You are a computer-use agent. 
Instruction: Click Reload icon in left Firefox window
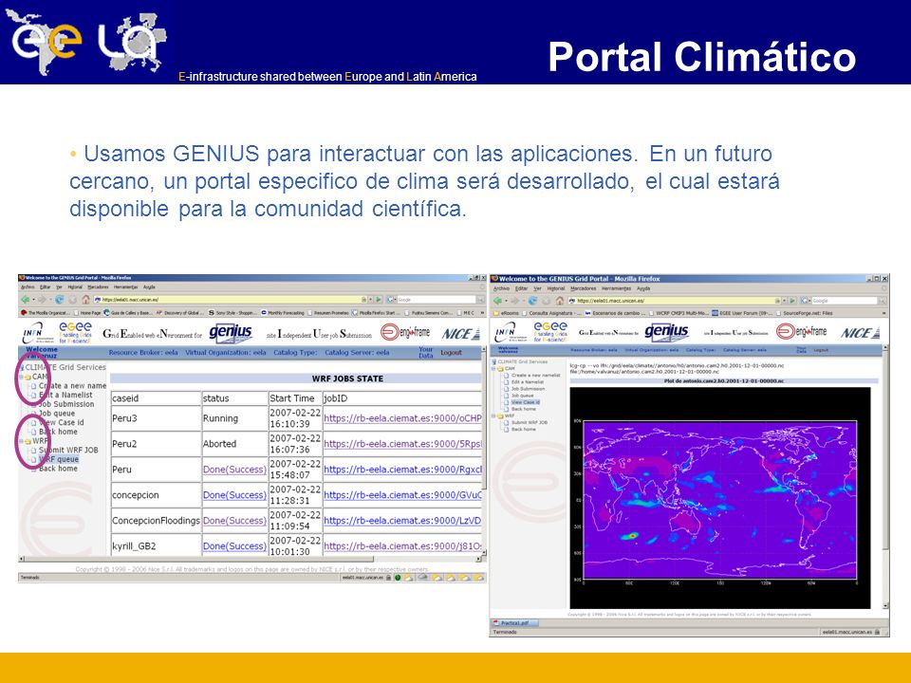(59, 300)
